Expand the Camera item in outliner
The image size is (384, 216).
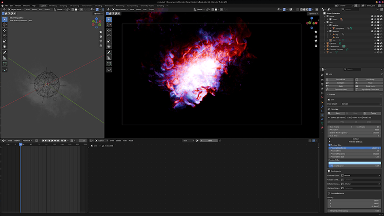pos(325,43)
